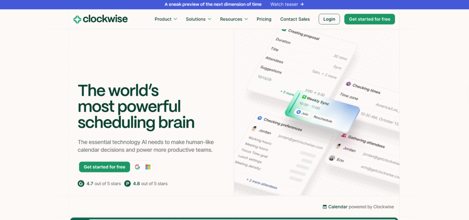Image resolution: width=469 pixels, height=220 pixels.
Task: Click the sneak preview banner text
Action: (x=213, y=4)
